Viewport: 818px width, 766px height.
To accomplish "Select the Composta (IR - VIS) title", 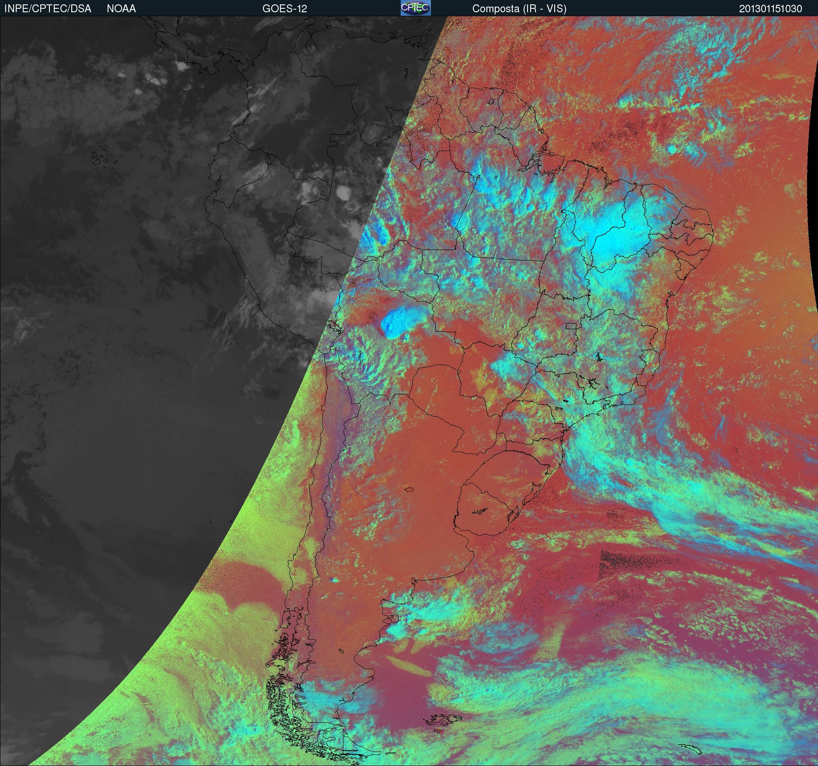I will coord(519,9).
